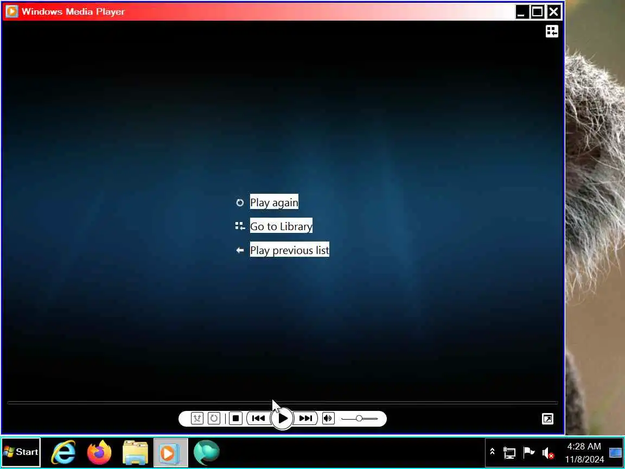Minimize the Windows Media Player window
This screenshot has width=625, height=469.
[521, 11]
